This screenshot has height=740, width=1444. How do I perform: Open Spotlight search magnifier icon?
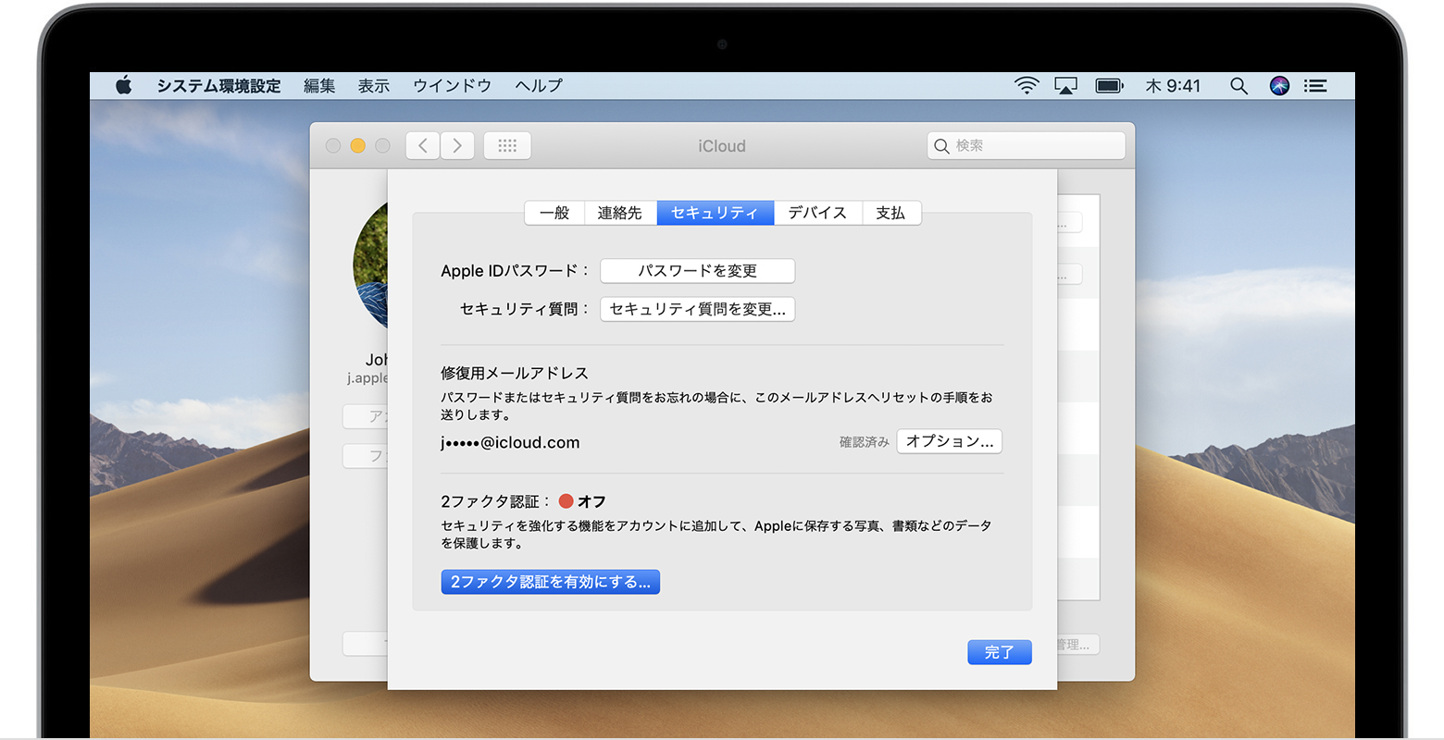point(1239,86)
